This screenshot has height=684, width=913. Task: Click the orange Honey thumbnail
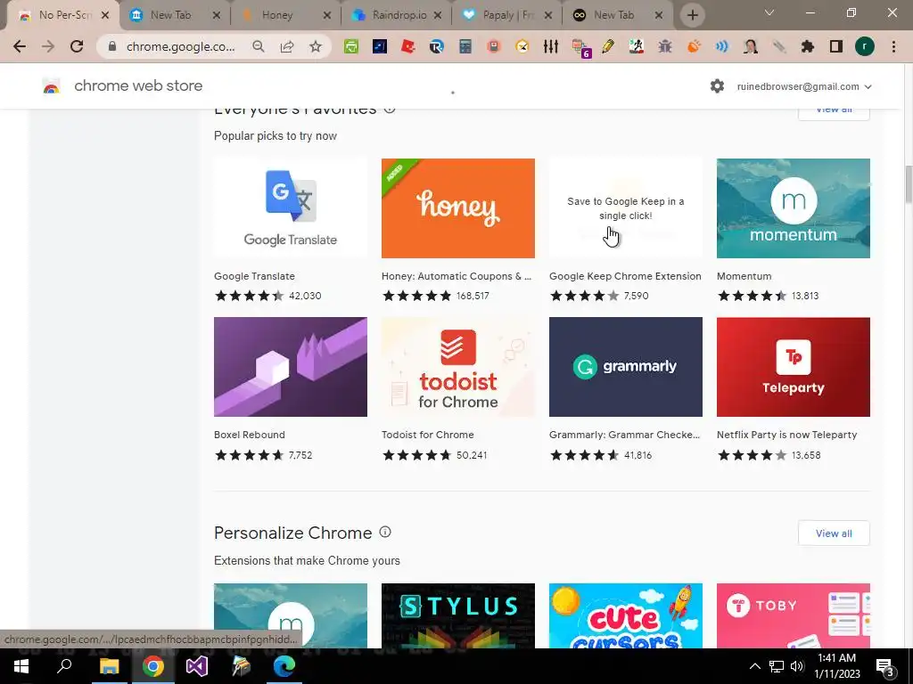458,208
